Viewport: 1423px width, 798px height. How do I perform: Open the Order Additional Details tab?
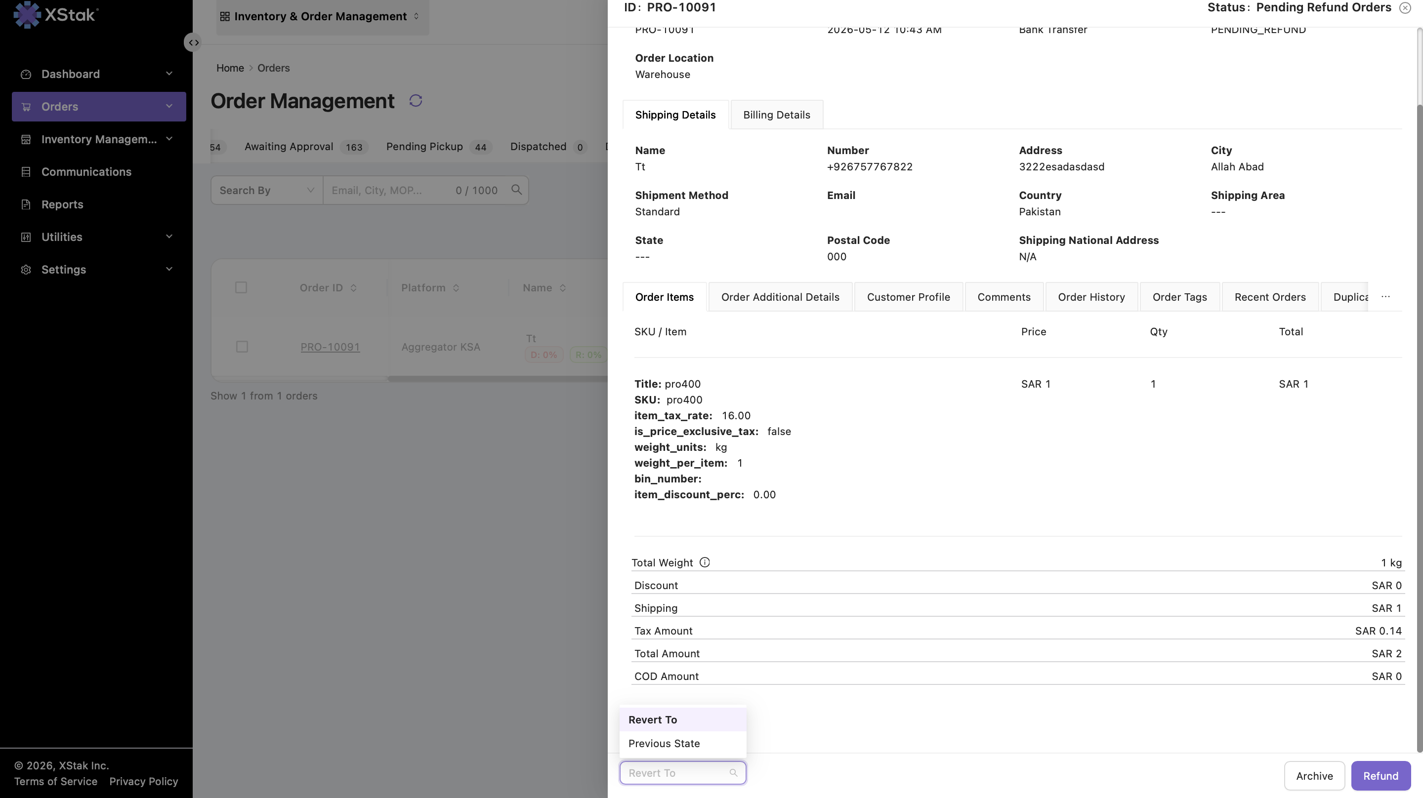click(780, 297)
